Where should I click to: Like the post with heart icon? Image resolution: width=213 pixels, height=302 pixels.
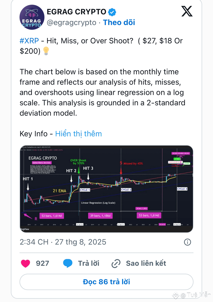coord(25,263)
